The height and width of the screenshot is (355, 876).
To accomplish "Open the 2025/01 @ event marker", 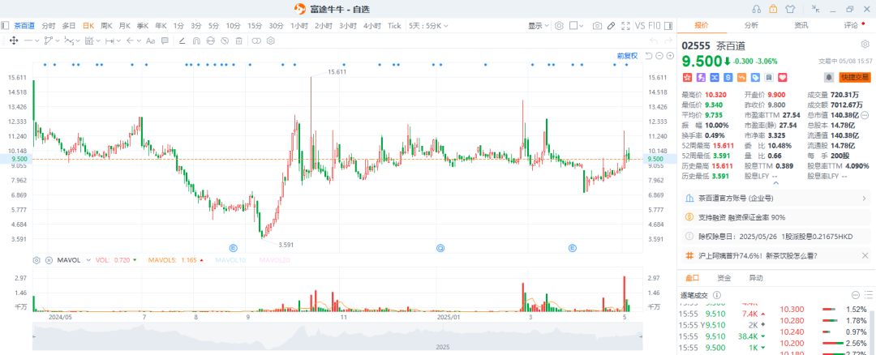I will 440,247.
